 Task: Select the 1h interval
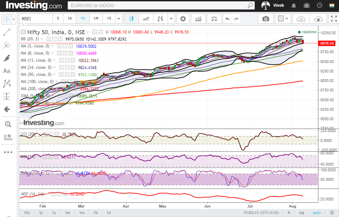pyautogui.click(x=70, y=19)
